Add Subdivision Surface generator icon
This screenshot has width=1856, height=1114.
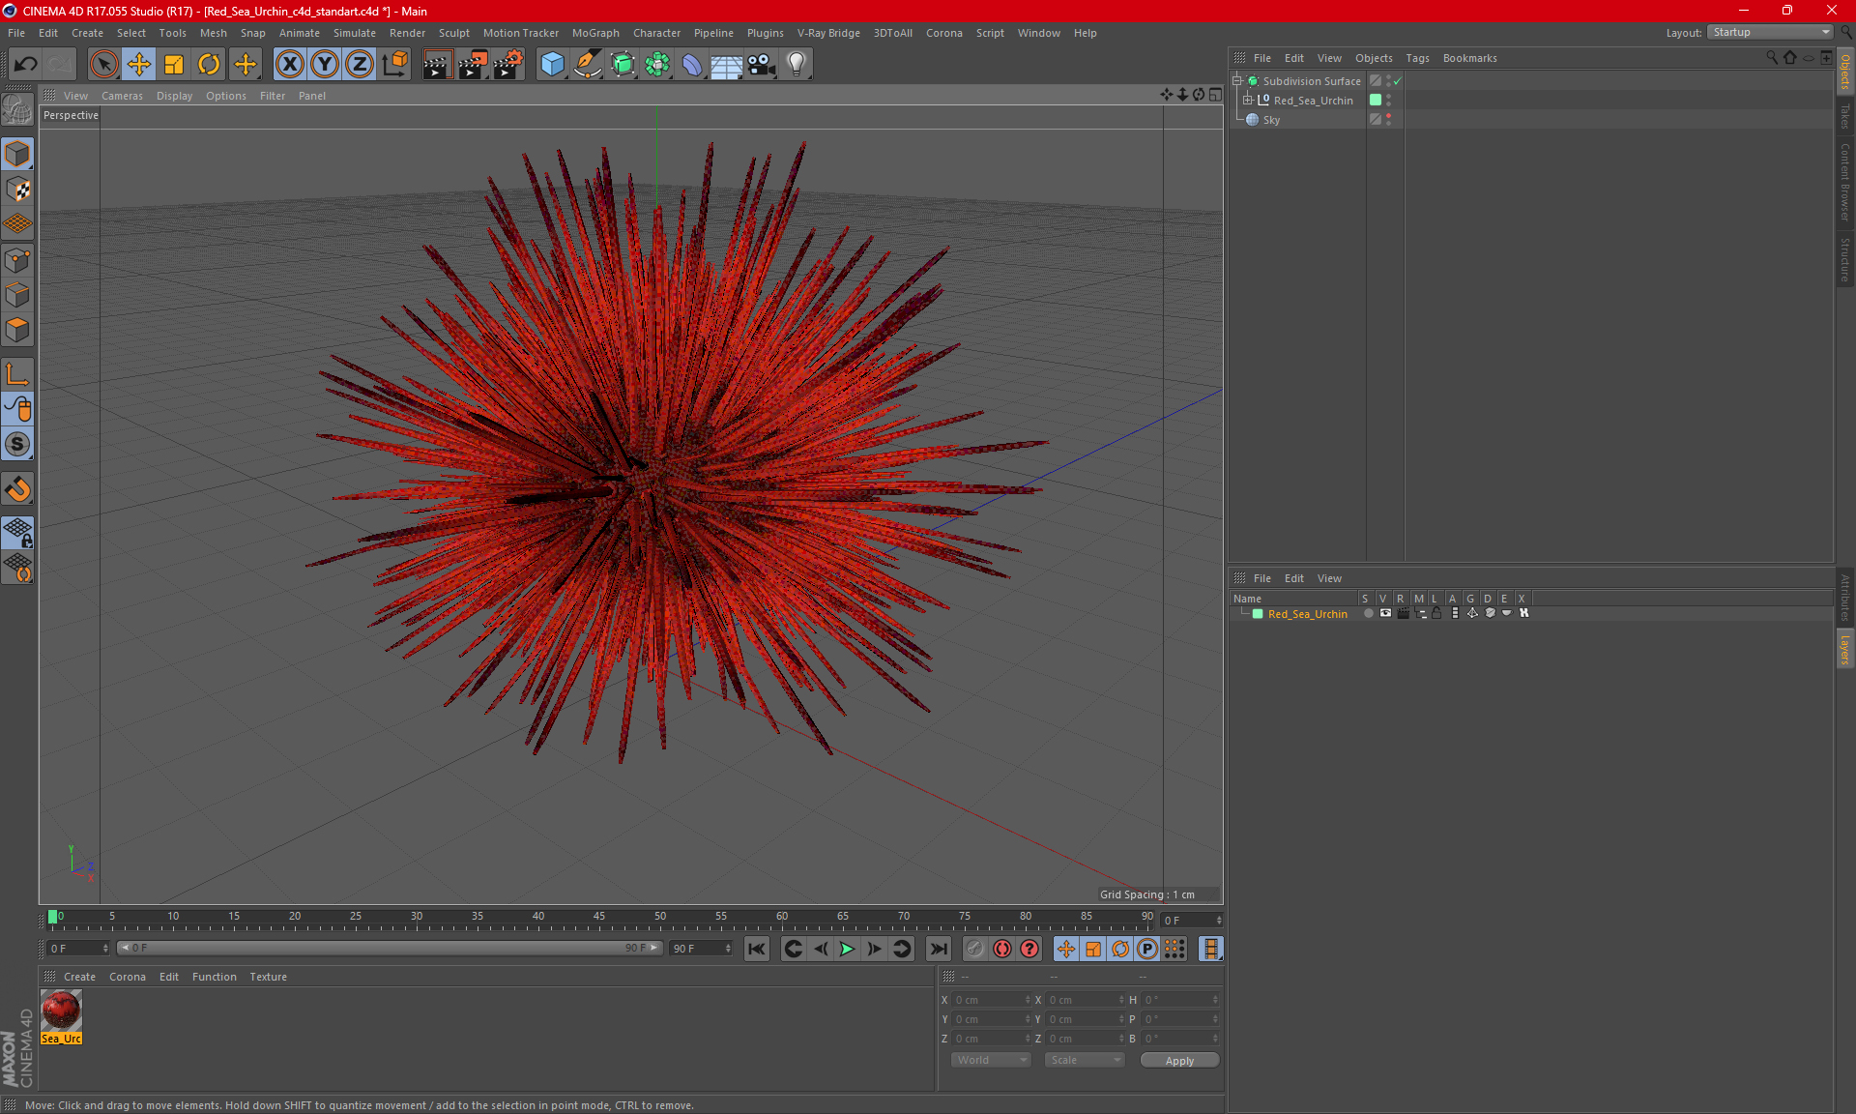623,65
